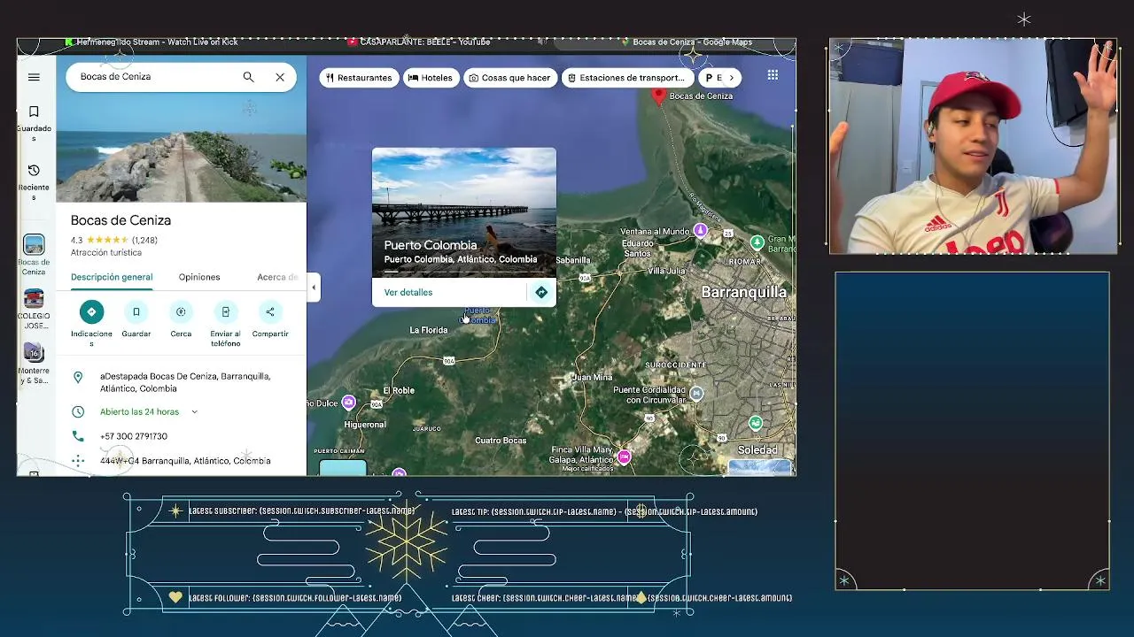Click the red Bocas de Ceniza map pin

coord(658,96)
